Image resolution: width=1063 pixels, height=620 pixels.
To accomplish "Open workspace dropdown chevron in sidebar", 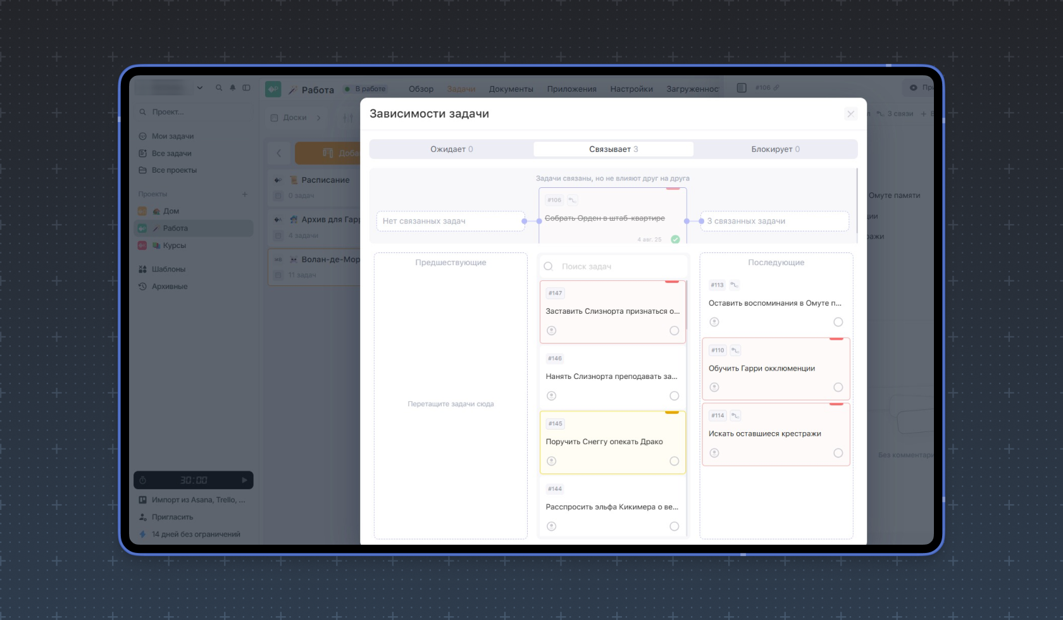I will [x=200, y=88].
